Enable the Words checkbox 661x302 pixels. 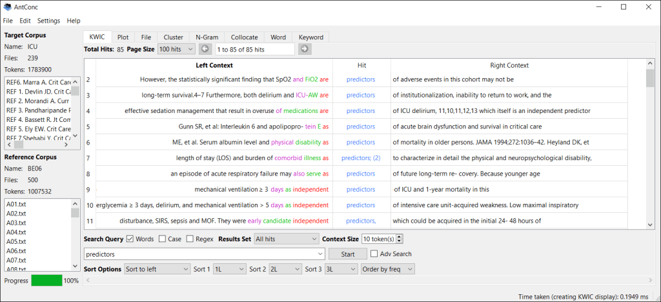point(130,239)
